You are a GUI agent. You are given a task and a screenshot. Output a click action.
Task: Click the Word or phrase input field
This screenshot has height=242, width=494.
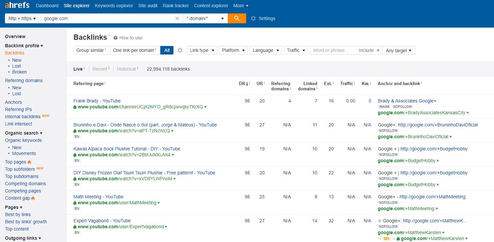coord(333,50)
